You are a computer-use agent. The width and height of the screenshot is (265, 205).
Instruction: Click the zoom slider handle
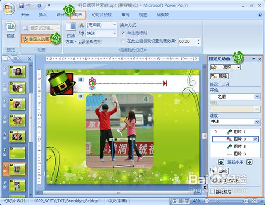[218, 201]
